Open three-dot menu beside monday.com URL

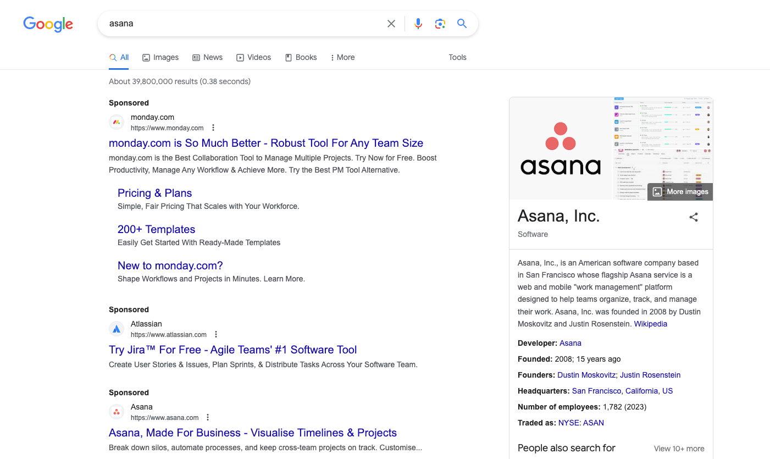coord(213,128)
